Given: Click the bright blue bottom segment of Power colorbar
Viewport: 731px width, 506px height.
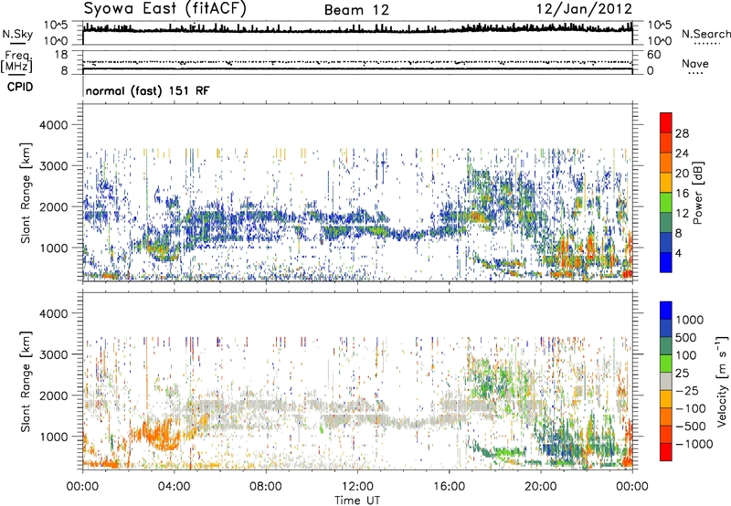Looking at the screenshot, I should pyautogui.click(x=666, y=262).
